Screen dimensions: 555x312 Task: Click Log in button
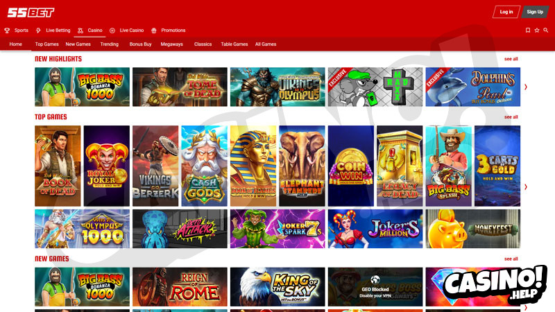[x=506, y=12]
